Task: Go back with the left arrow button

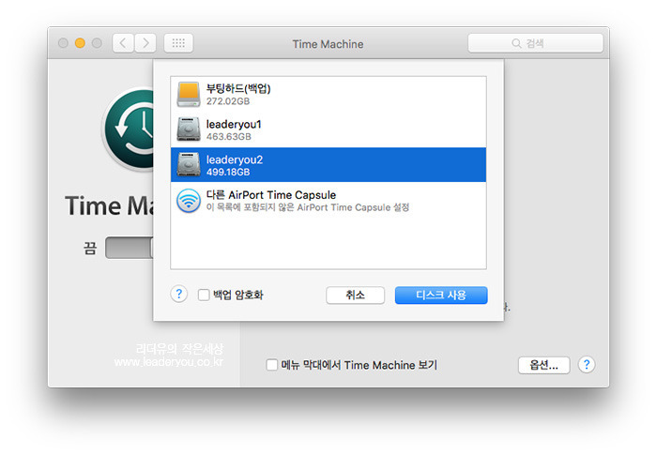Action: click(x=123, y=43)
